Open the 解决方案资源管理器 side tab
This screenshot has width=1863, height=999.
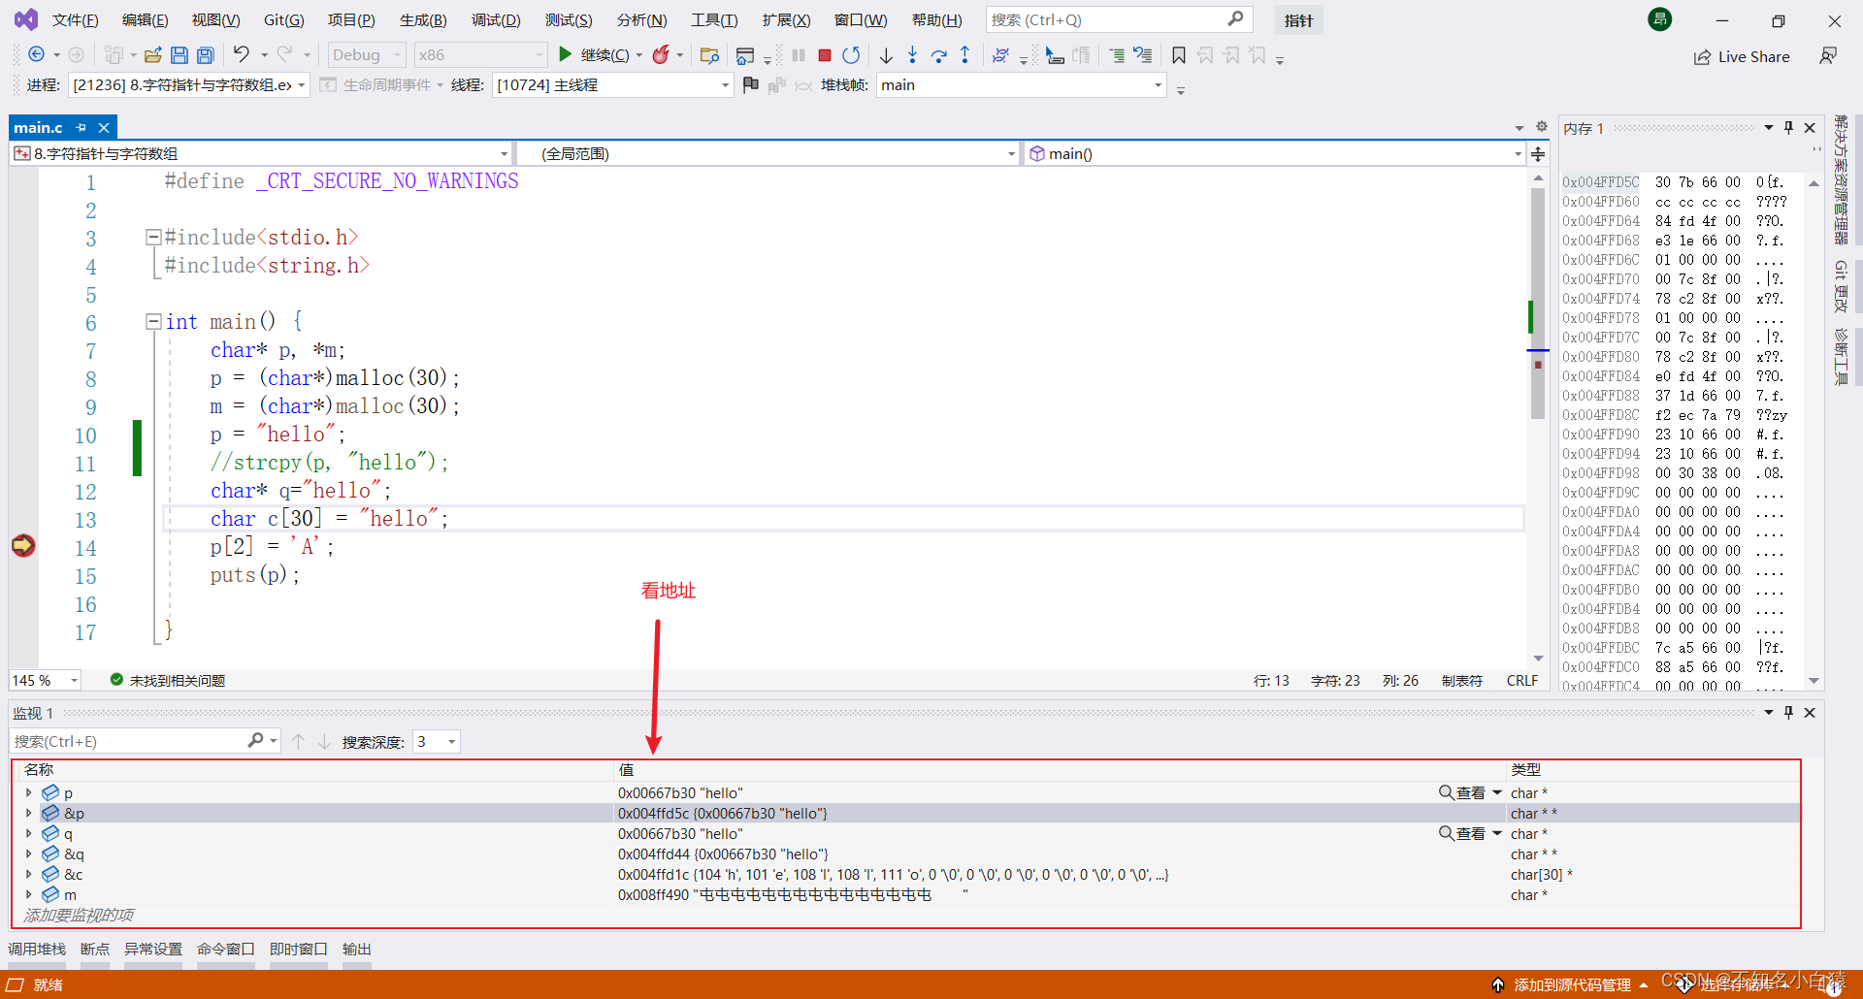pyautogui.click(x=1841, y=179)
